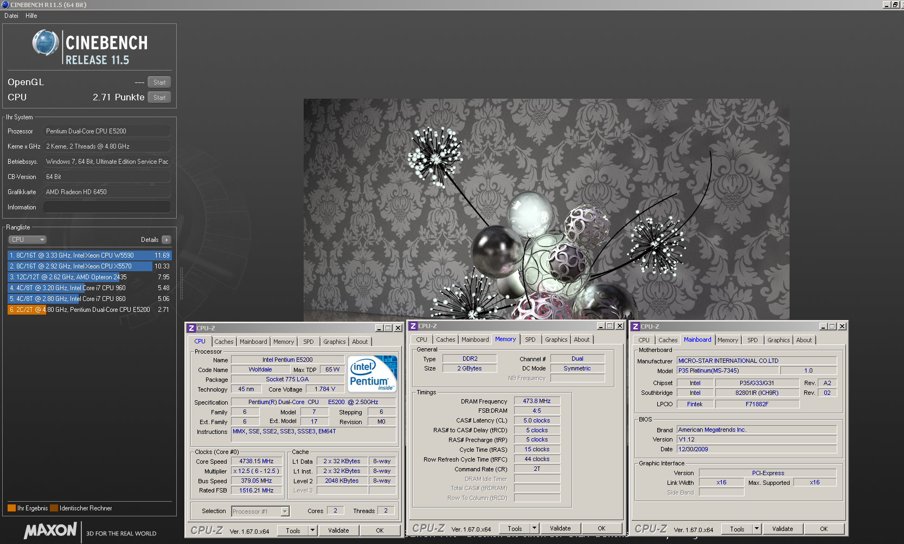Start the CPU benchmark
The image size is (904, 544).
pyautogui.click(x=159, y=98)
